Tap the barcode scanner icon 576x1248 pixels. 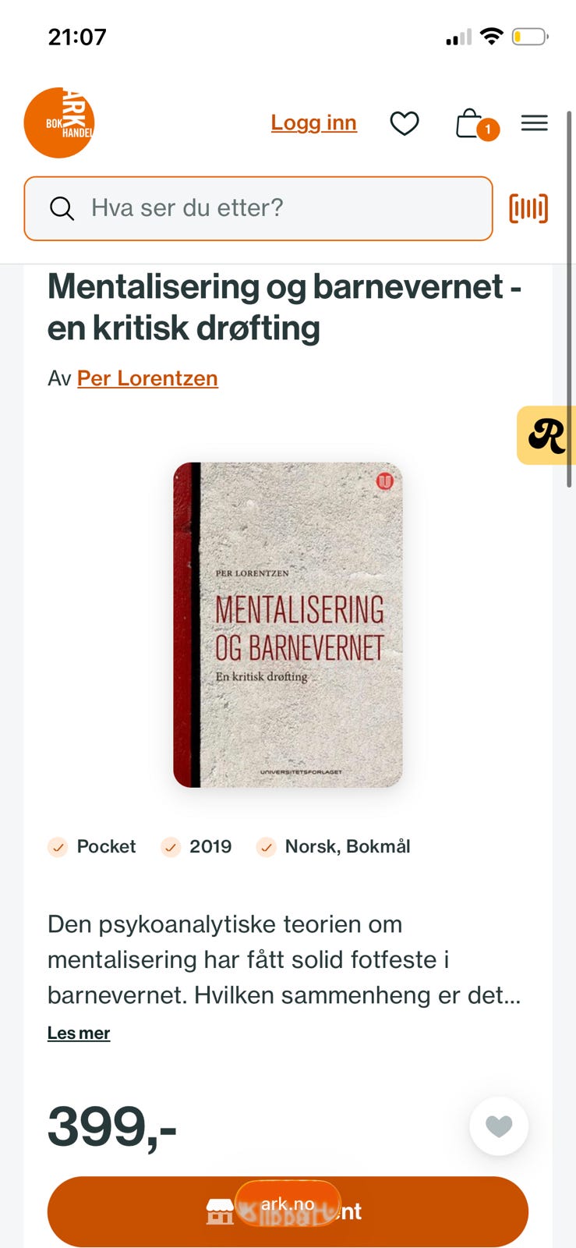(x=528, y=208)
